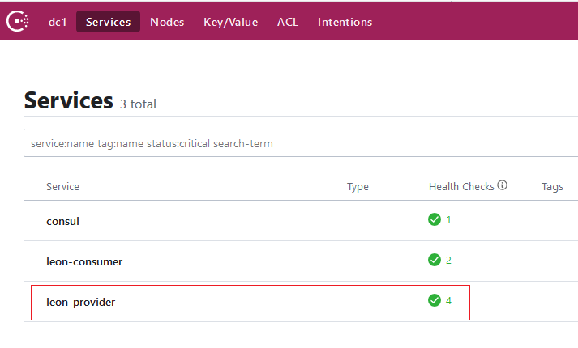This screenshot has width=578, height=348.
Task: Click the Tags column header
Action: point(552,187)
